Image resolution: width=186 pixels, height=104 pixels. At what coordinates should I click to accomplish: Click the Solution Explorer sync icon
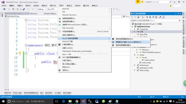(x=147, y=17)
